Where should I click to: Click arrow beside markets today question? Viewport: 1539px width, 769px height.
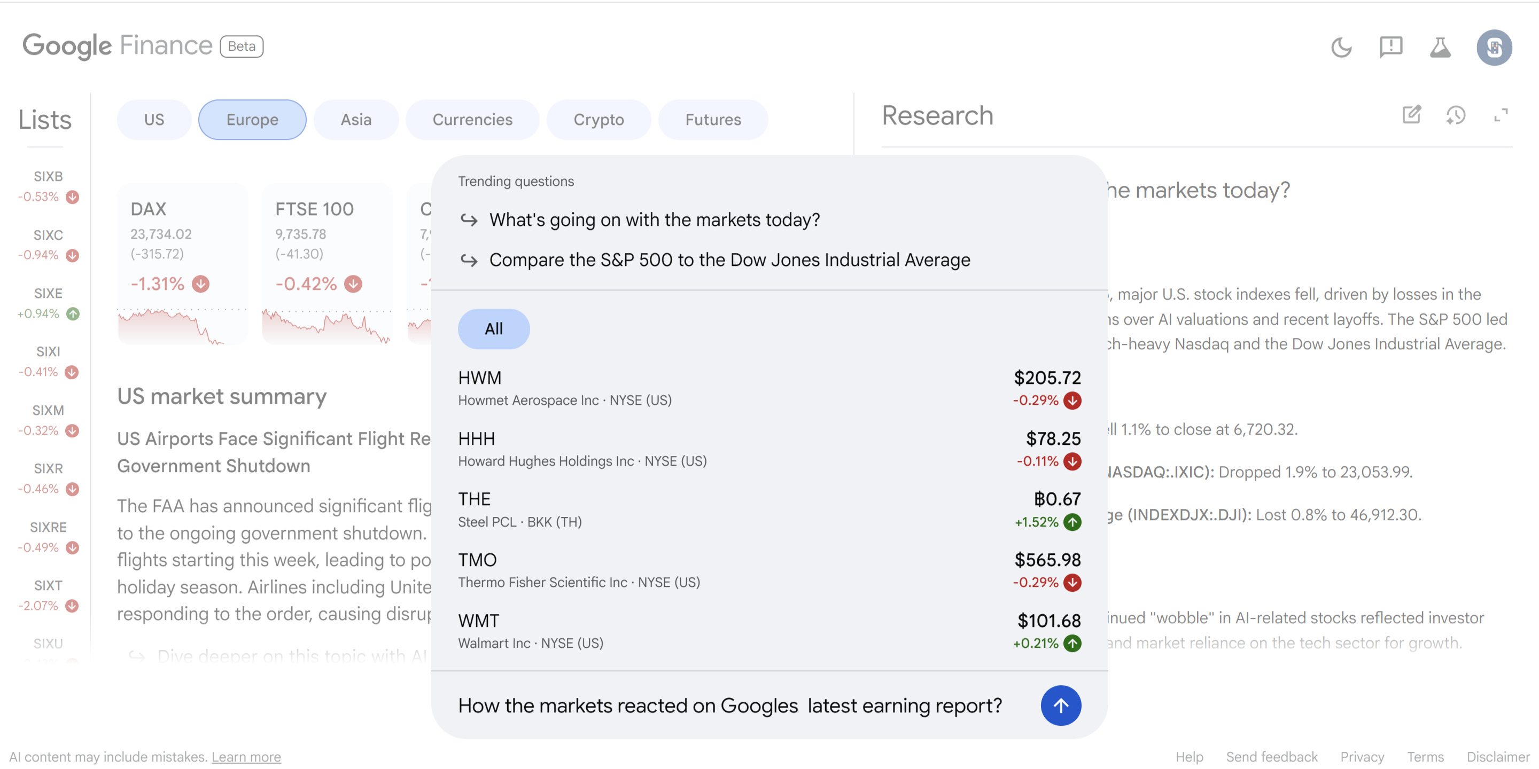click(x=469, y=221)
